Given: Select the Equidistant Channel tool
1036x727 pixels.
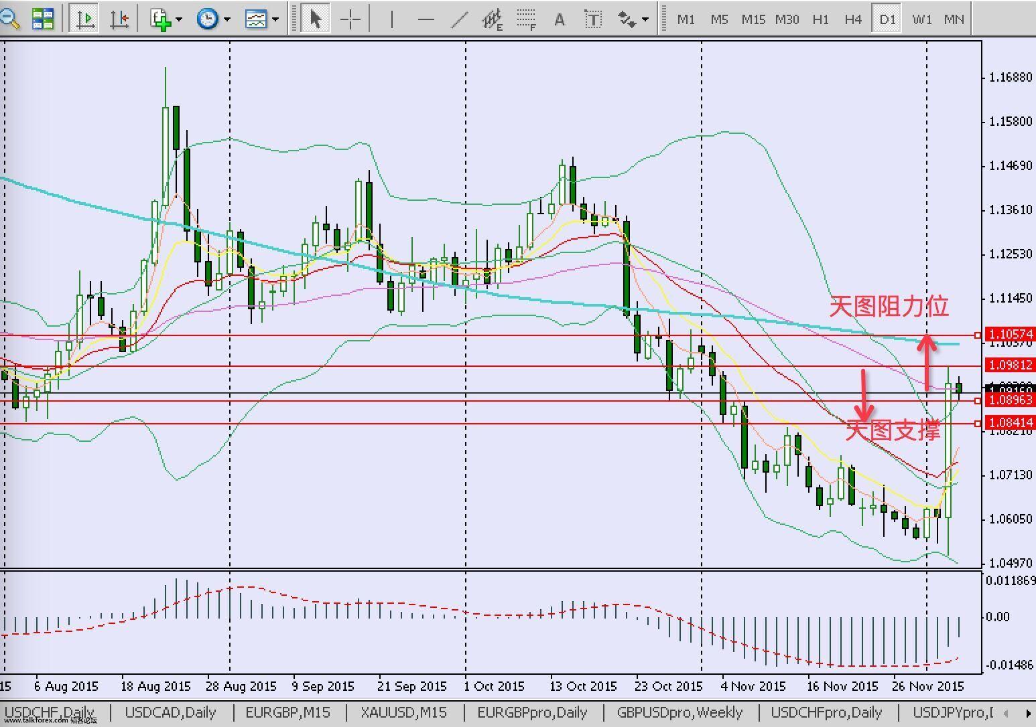Looking at the screenshot, I should [493, 19].
